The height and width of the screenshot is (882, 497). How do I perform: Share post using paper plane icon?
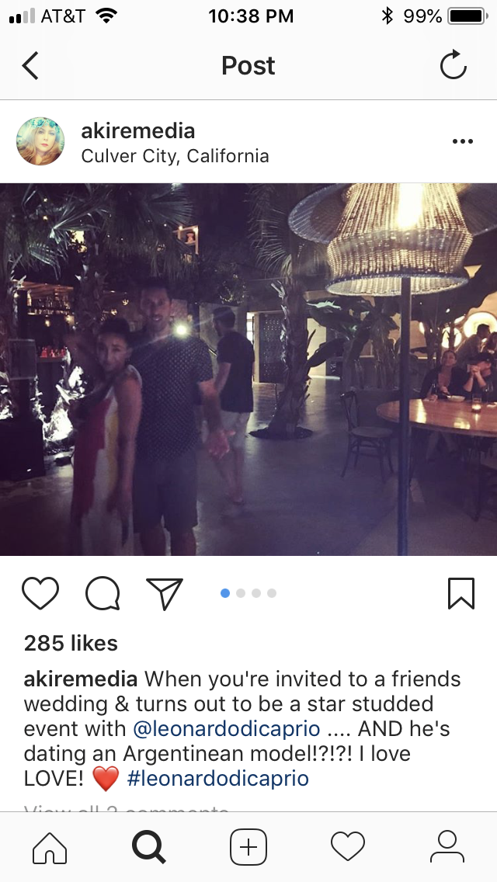click(x=165, y=593)
